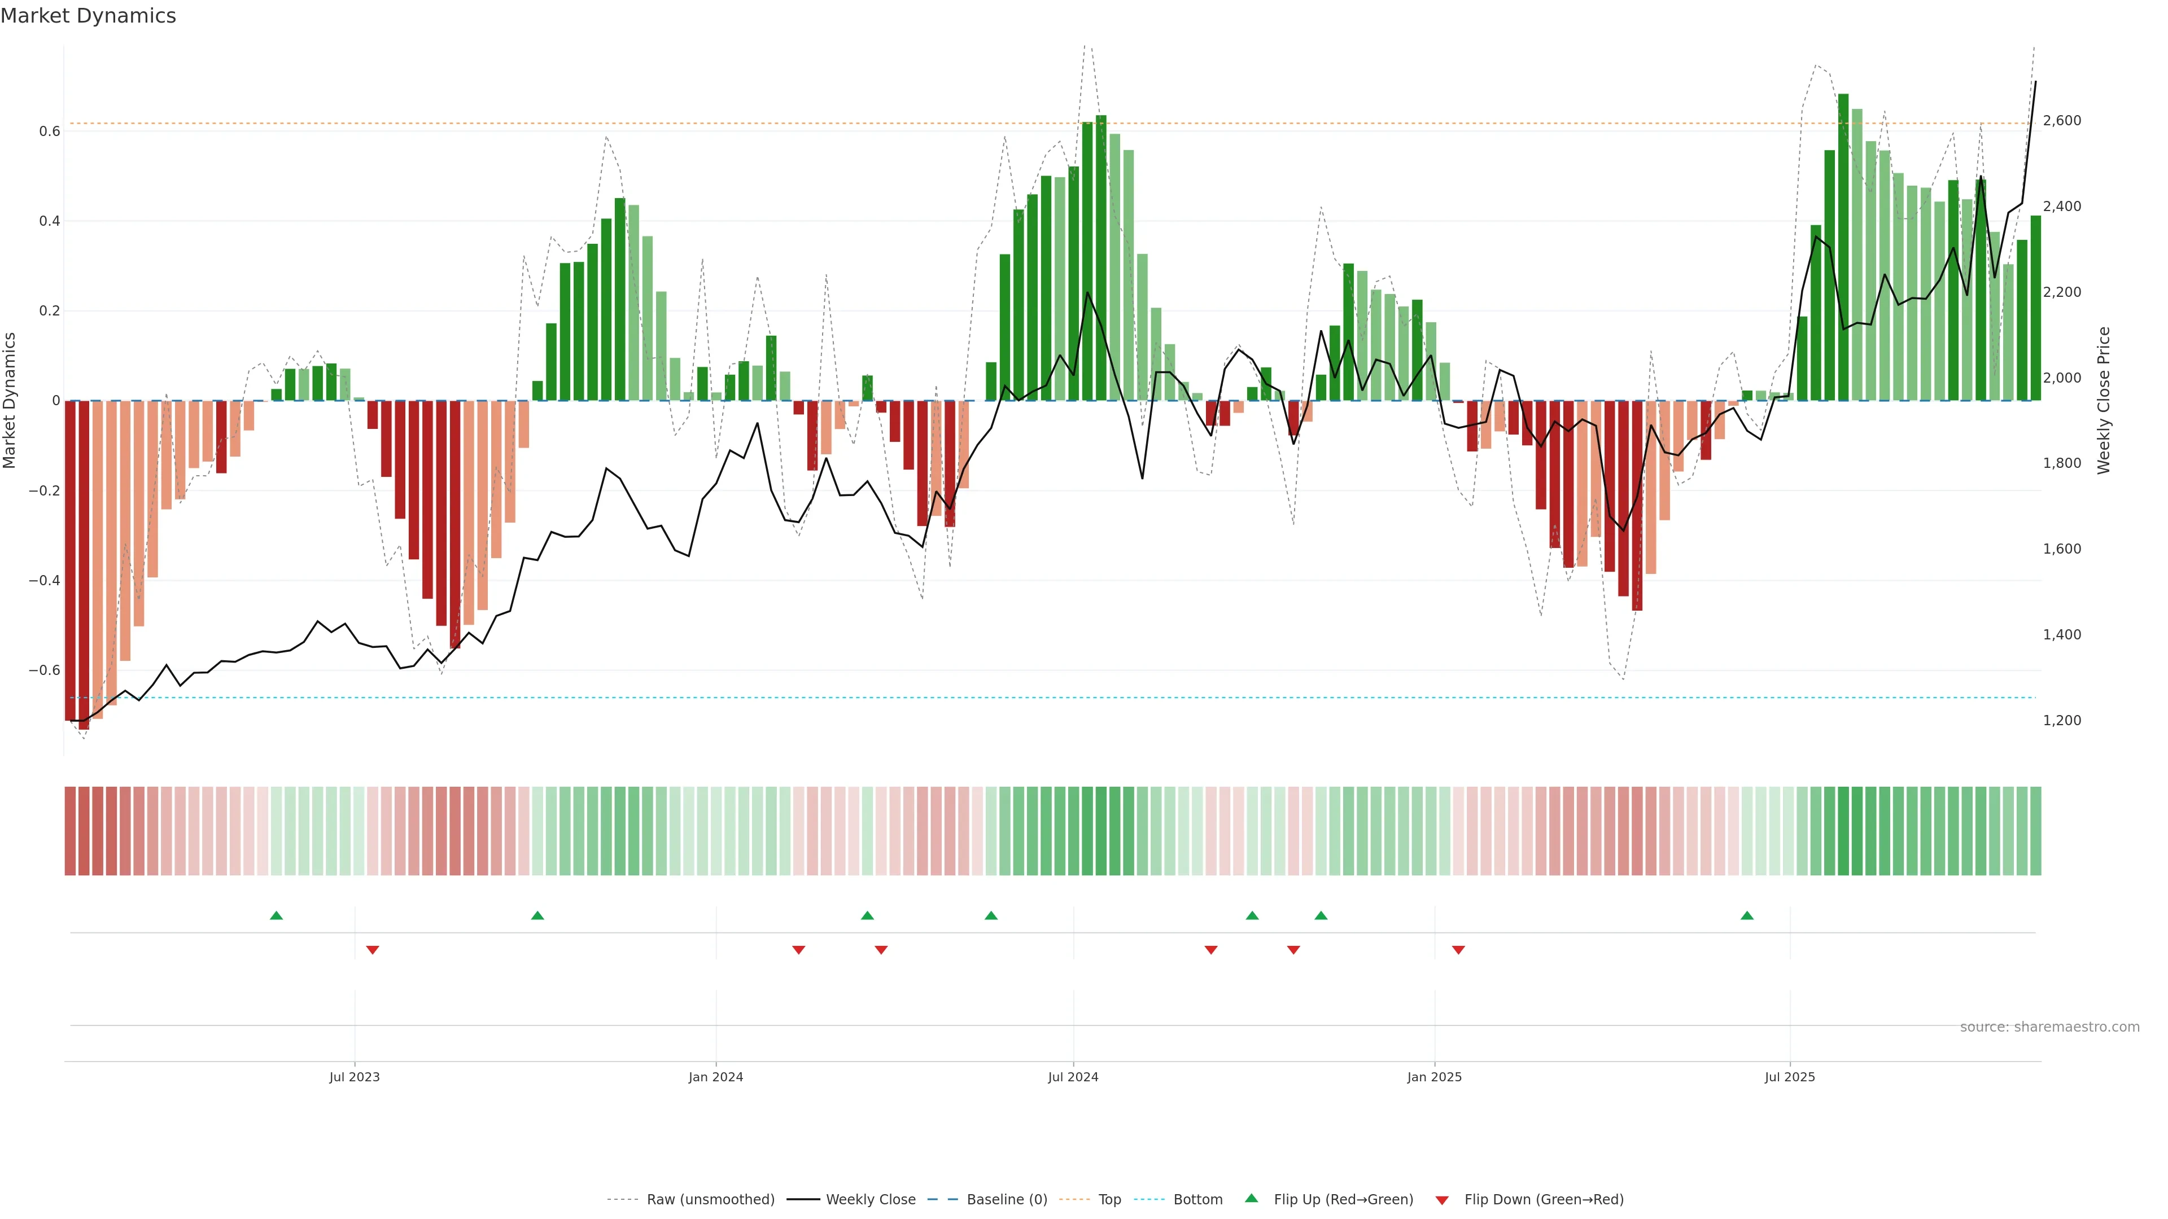The height and width of the screenshot is (1219, 2168).
Task: Click the red Flip Down legend triangle icon
Action: pos(1442,1200)
